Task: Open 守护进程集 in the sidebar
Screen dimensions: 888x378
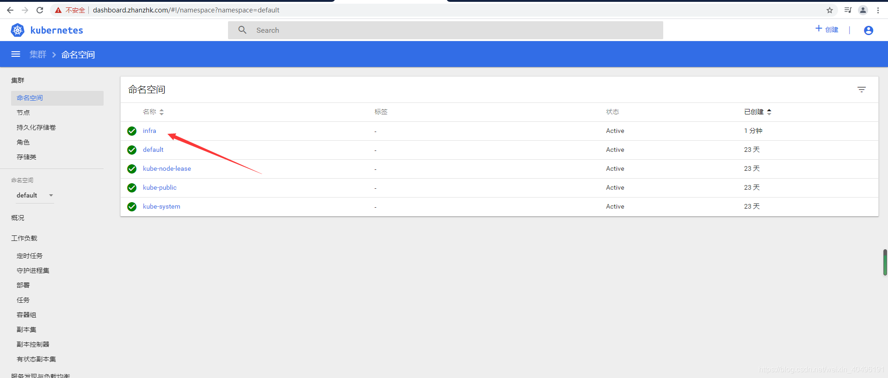Action: point(33,270)
